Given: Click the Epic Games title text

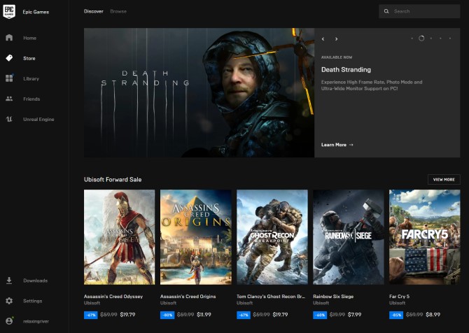Looking at the screenshot, I should [x=36, y=12].
